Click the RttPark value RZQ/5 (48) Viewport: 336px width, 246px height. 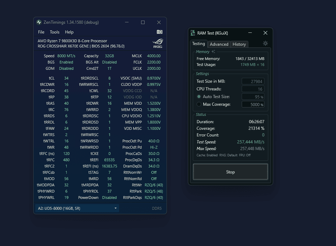coord(154,191)
